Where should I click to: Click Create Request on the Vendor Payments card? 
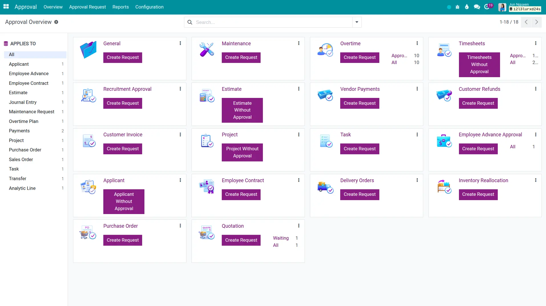pyautogui.click(x=359, y=103)
